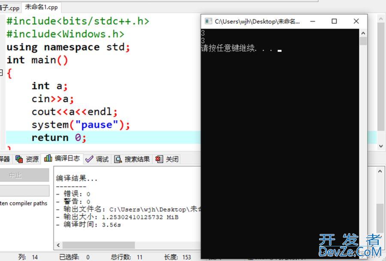Screen dimensions: 386x261
Task: Close the console window
Action: click(356, 21)
